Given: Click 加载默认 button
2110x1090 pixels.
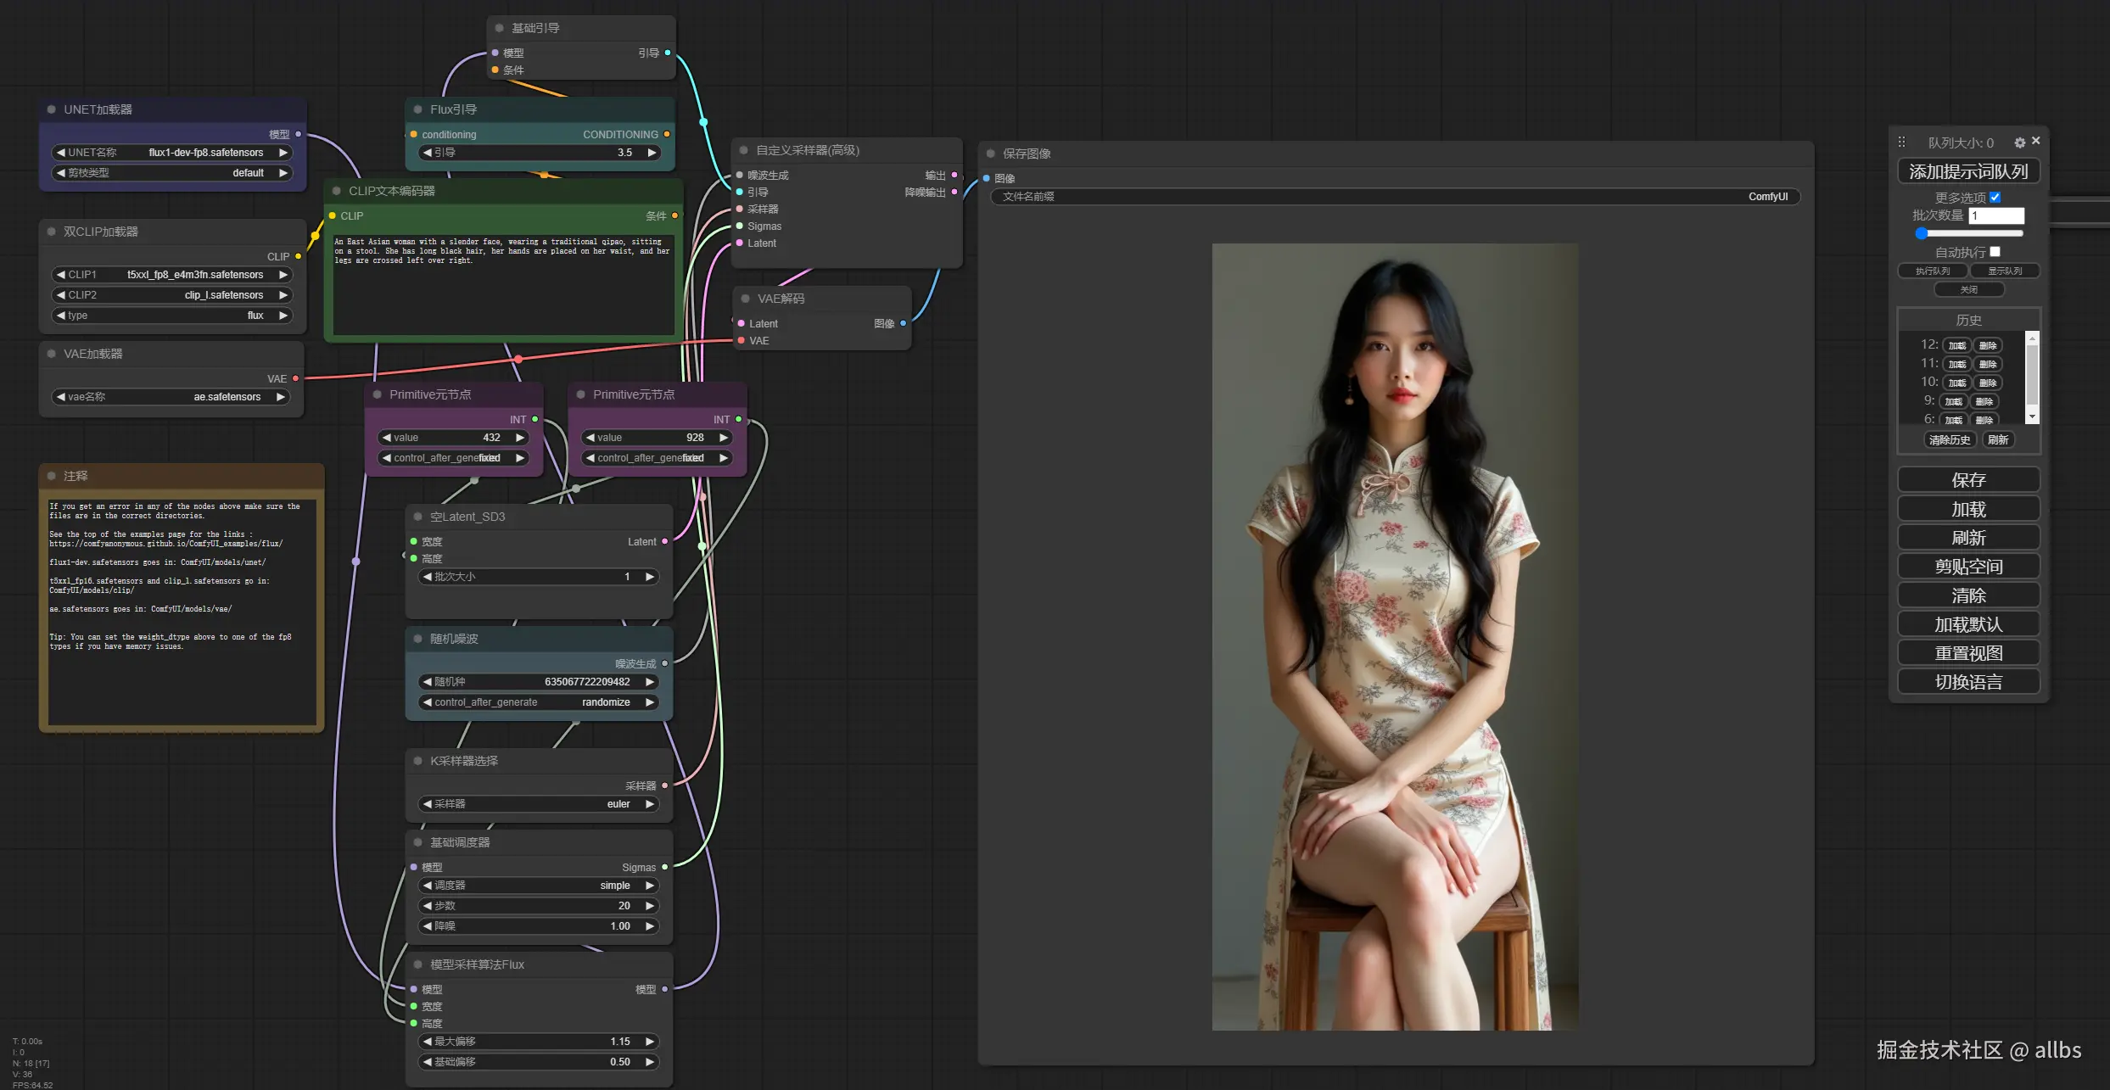Looking at the screenshot, I should pos(1968,625).
